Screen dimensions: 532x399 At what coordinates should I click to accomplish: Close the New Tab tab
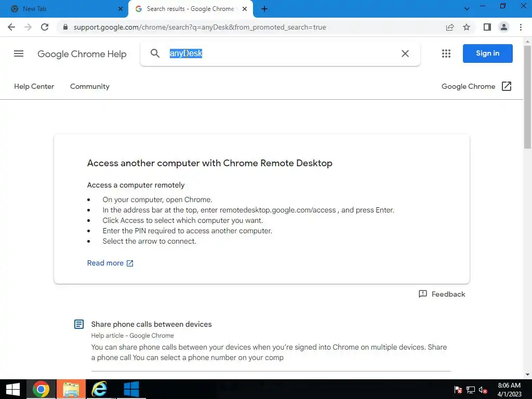(120, 9)
